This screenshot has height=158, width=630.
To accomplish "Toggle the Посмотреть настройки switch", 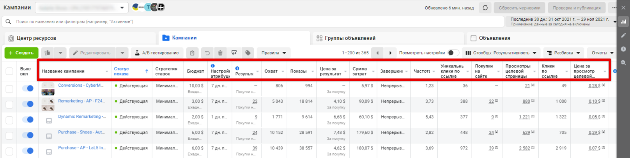I will tap(453, 53).
